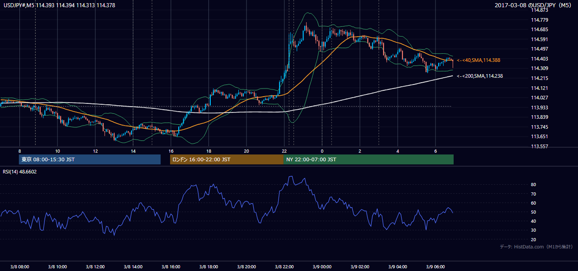Viewport: 578px width, 271px height.
Task: Click the 3/9 06:00 date label
Action: coord(435,267)
